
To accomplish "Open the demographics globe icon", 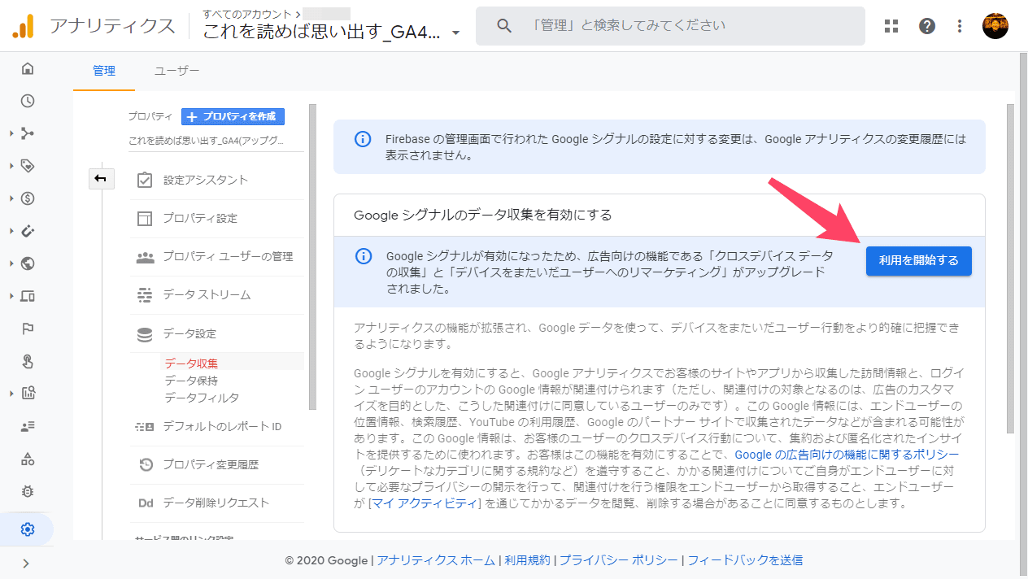I will pos(28,263).
